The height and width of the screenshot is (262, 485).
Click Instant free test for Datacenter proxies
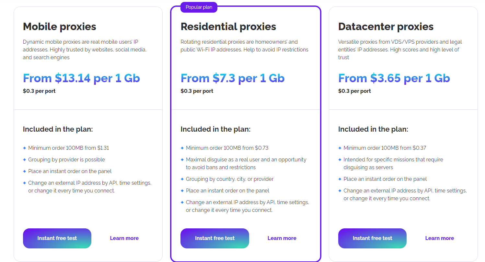click(372, 238)
